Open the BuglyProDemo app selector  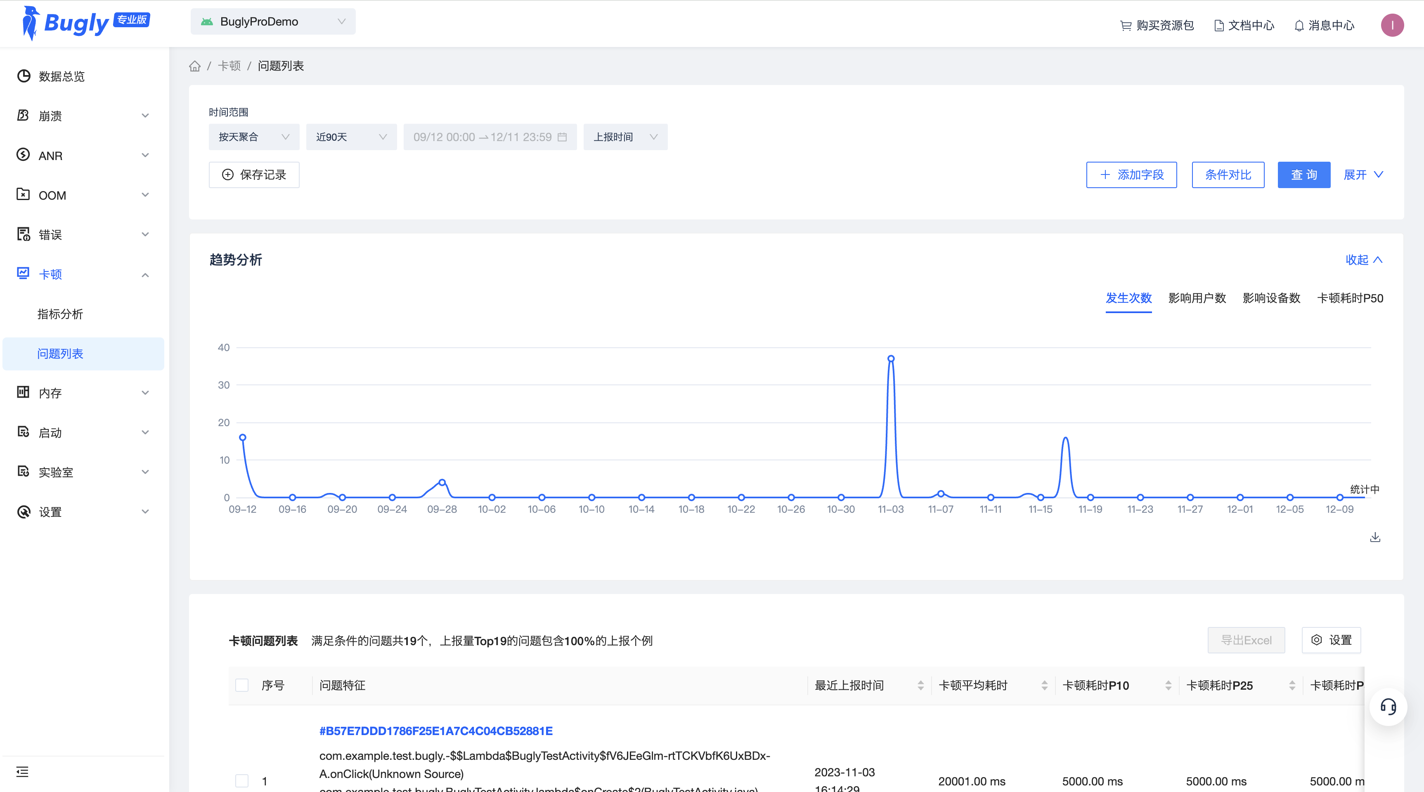[x=273, y=21]
